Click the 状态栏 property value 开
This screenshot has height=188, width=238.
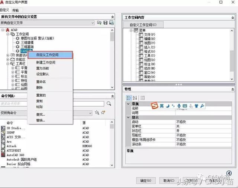[x=203, y=131]
